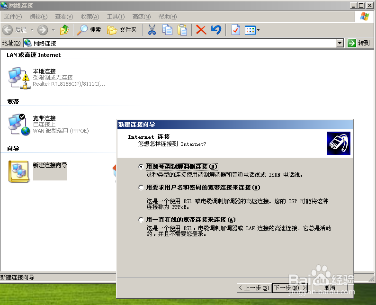Viewport: 376px width, 305px height.
Task: Click the 新建连接向导 item label text
Action: coord(50,165)
